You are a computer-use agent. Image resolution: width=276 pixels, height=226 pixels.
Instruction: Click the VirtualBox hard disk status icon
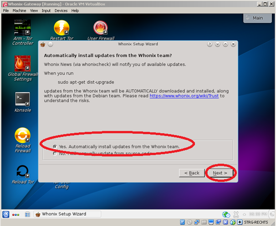click(182, 222)
